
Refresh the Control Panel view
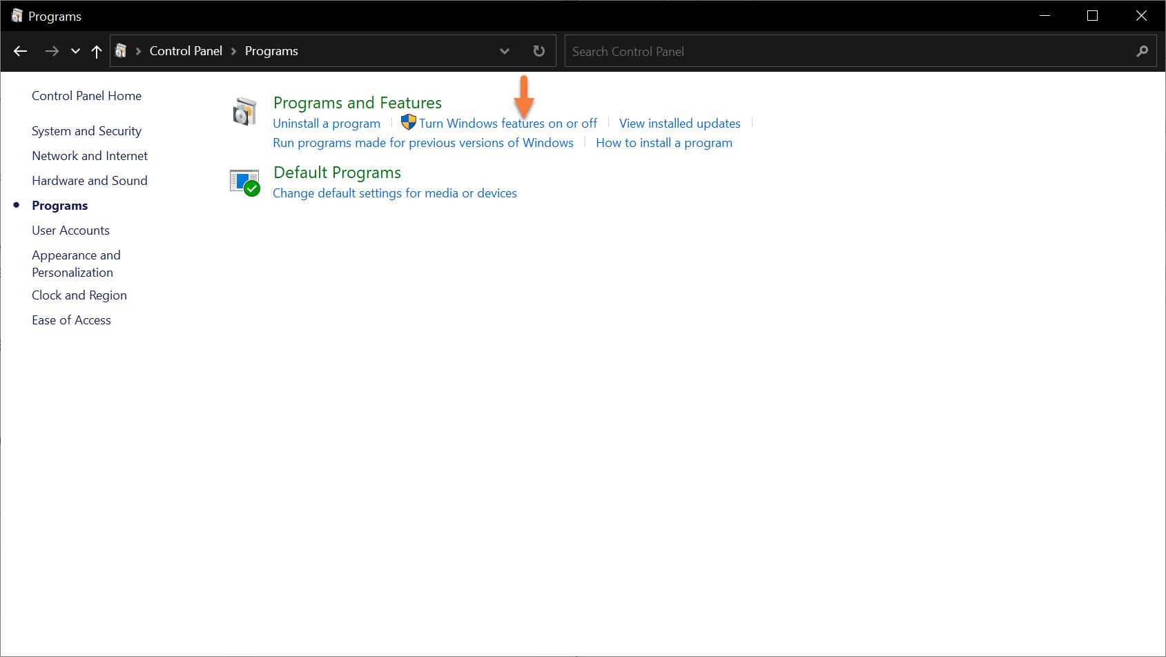pyautogui.click(x=539, y=51)
